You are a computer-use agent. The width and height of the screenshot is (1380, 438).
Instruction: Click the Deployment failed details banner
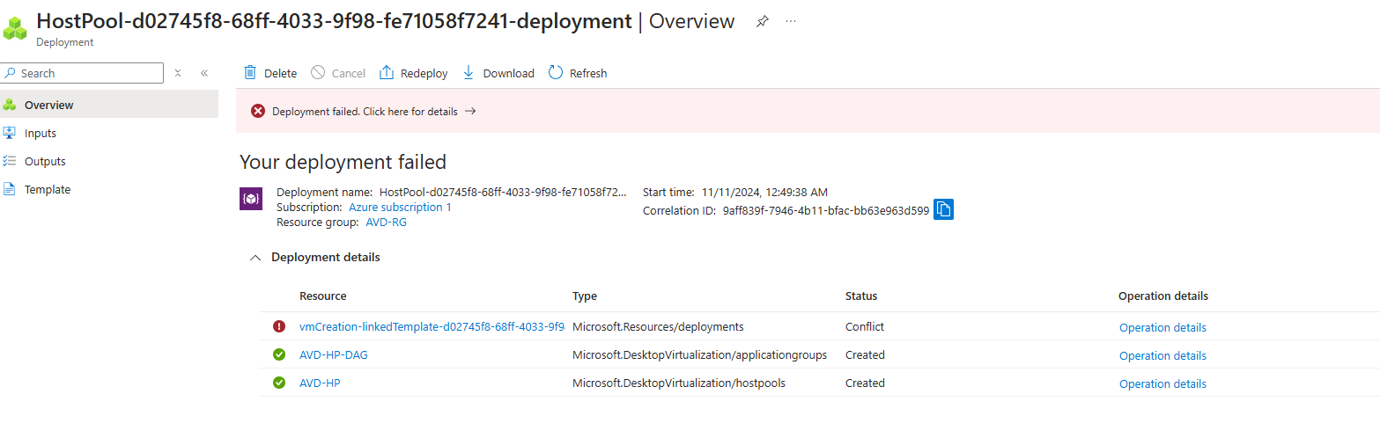click(808, 111)
